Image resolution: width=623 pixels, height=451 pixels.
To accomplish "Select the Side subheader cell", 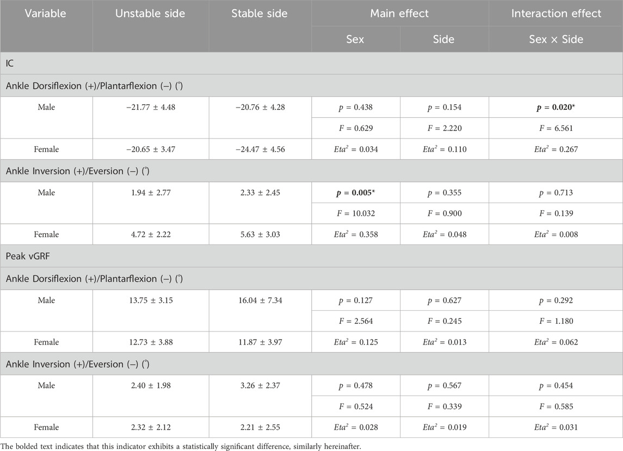I will (x=444, y=39).
